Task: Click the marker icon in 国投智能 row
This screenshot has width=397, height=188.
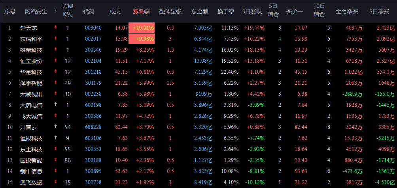Action: tap(56, 160)
